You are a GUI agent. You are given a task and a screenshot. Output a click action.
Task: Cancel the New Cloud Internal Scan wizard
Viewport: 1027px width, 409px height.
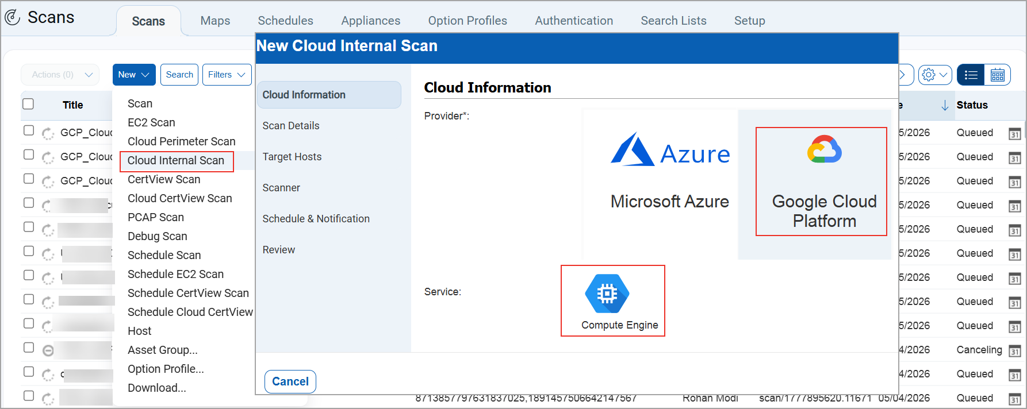click(290, 381)
